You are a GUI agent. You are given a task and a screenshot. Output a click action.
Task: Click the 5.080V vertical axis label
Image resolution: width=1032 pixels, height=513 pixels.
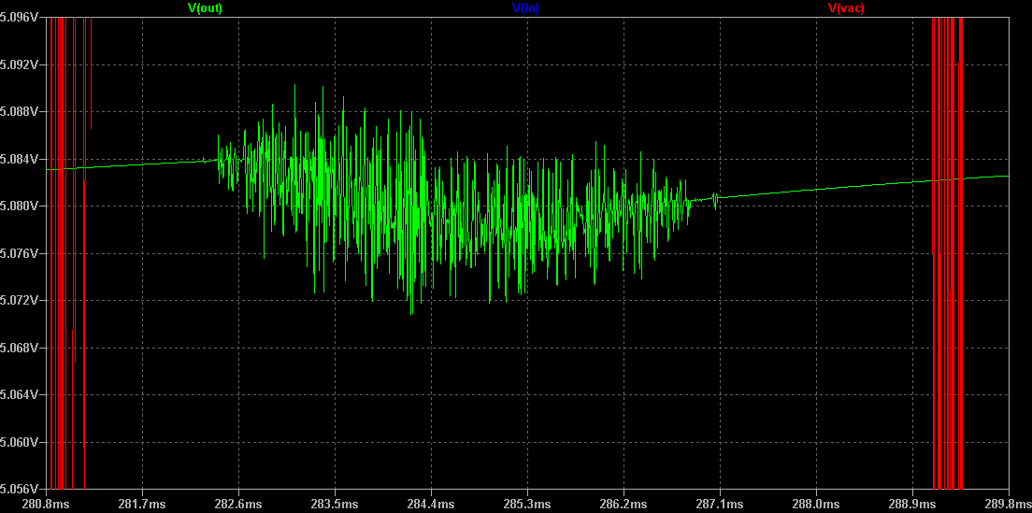click(x=20, y=206)
